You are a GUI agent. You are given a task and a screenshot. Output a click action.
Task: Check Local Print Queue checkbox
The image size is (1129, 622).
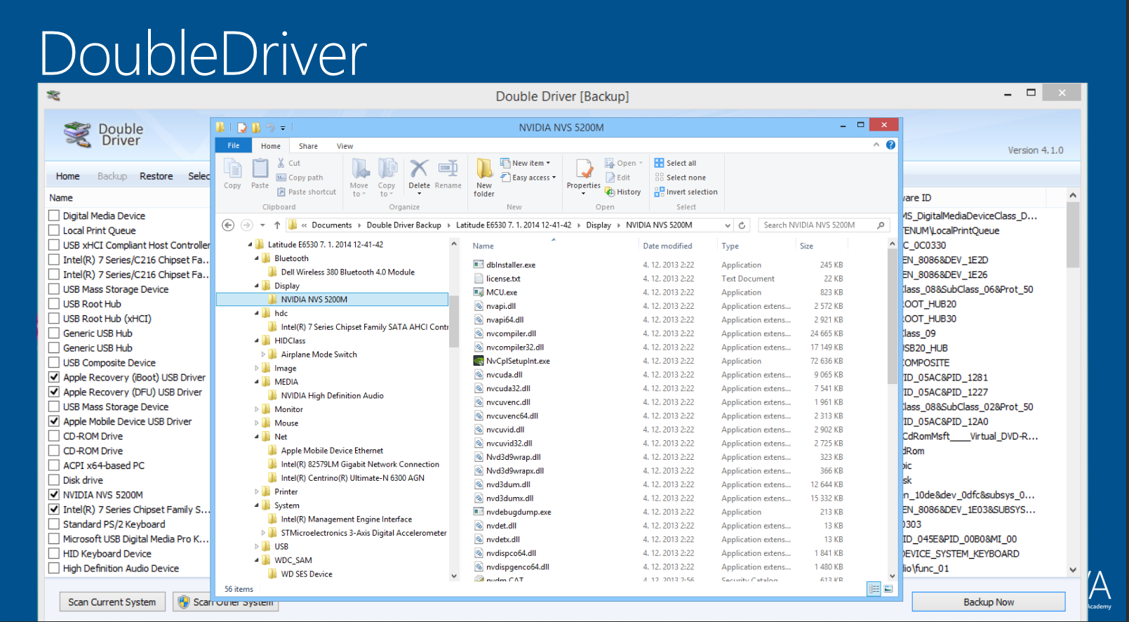pos(54,230)
